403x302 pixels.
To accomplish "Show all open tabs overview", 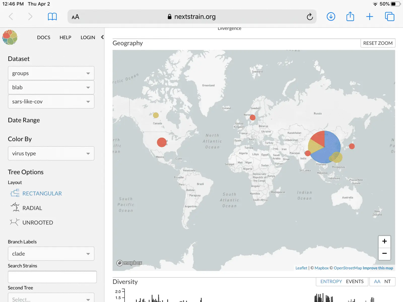I will coord(389,17).
